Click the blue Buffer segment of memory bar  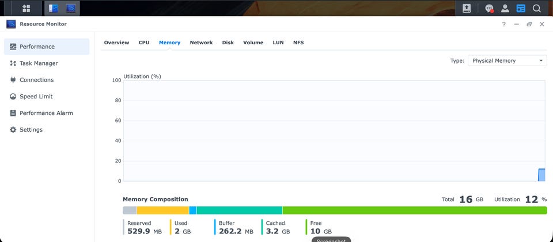(193, 210)
